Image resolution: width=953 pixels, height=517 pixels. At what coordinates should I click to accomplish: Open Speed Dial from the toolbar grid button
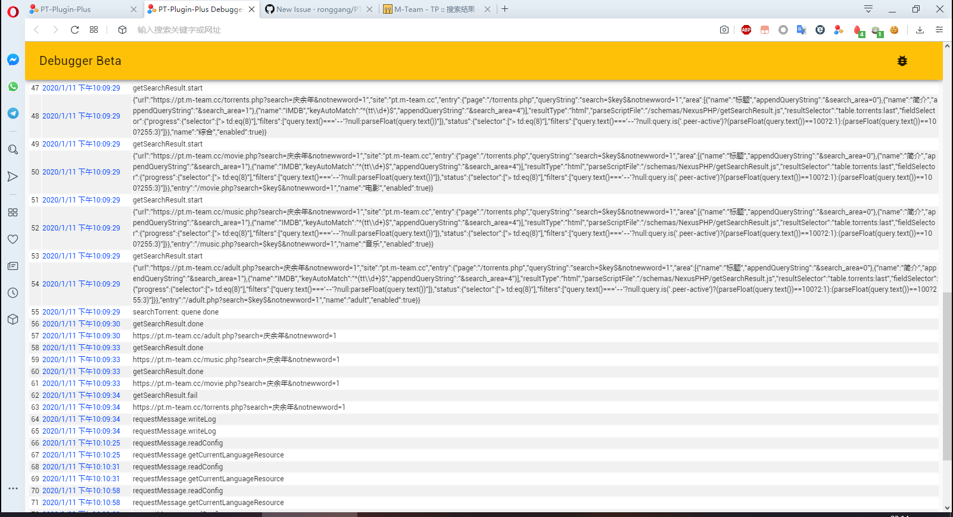point(94,30)
